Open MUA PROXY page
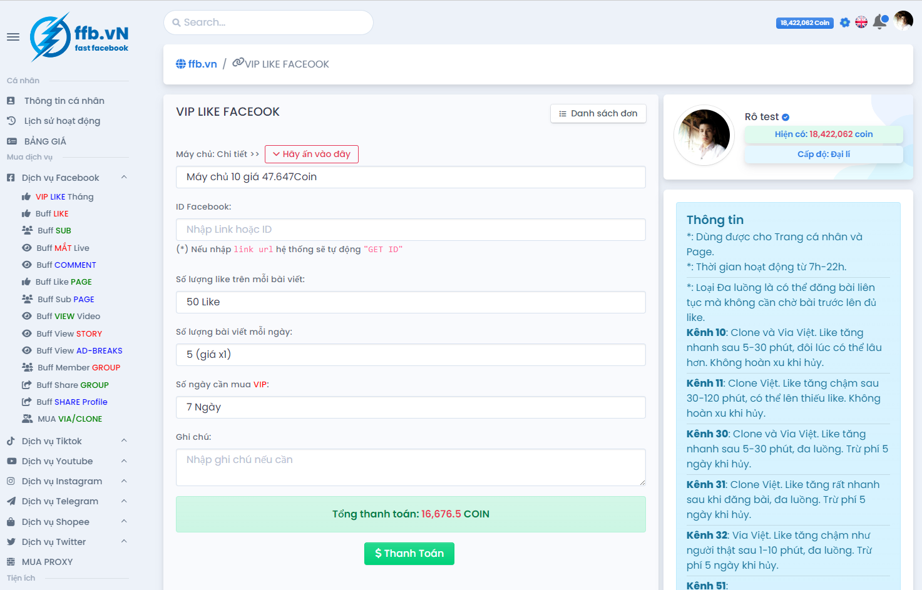 point(47,562)
